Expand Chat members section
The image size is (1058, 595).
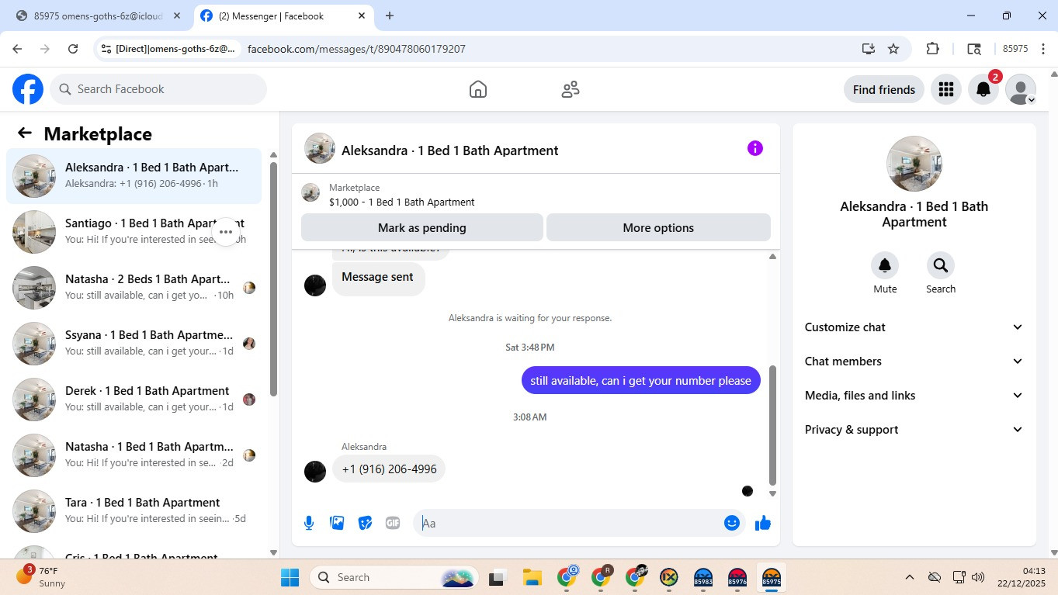[914, 361]
